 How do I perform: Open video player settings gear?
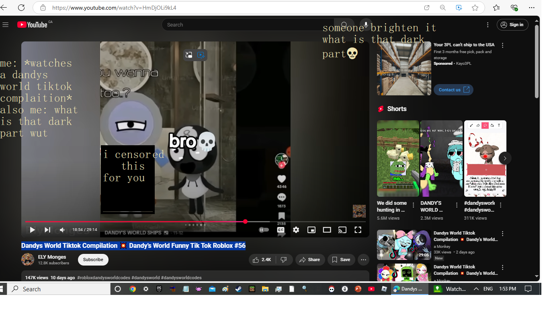coord(296,230)
